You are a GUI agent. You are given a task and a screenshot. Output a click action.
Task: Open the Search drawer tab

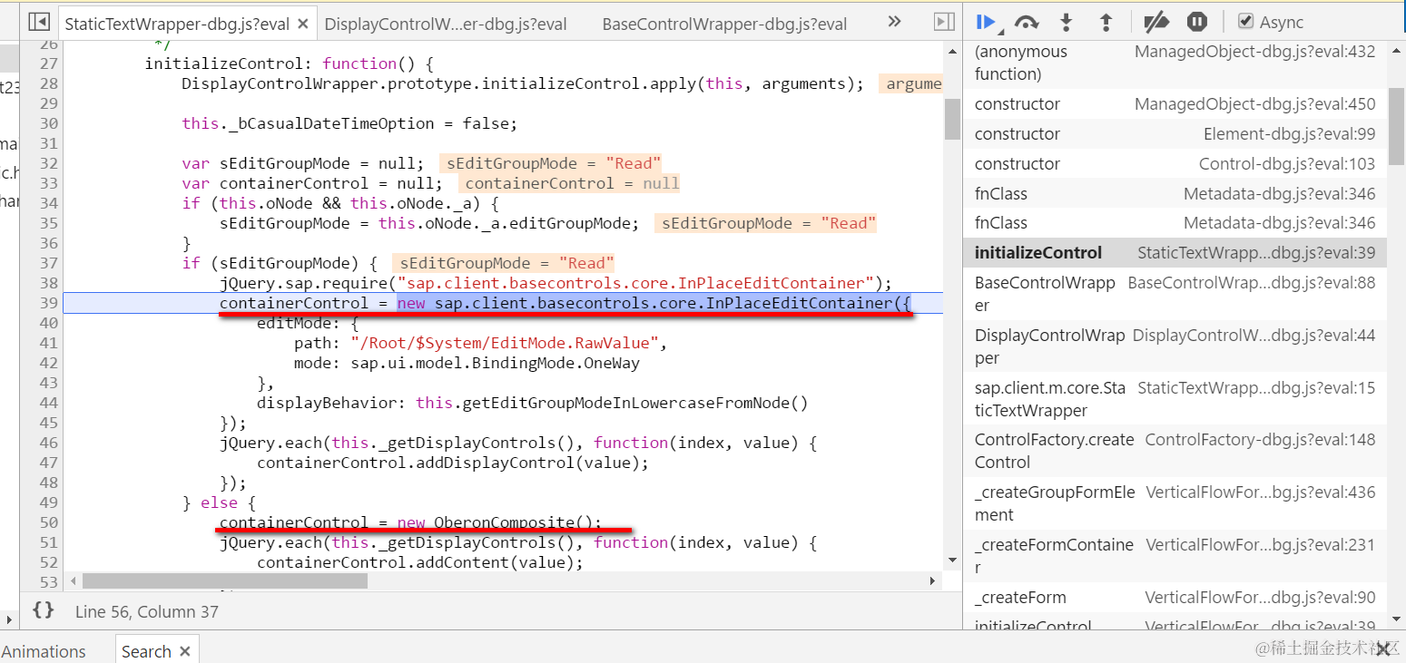146,651
